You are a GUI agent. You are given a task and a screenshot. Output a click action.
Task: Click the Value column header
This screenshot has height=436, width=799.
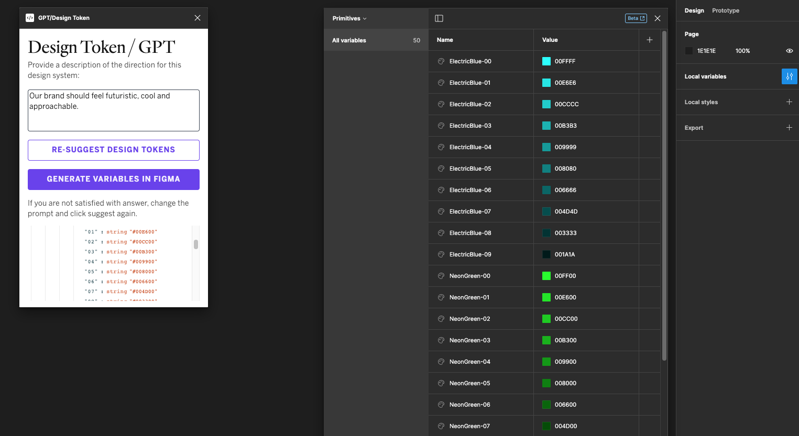550,40
